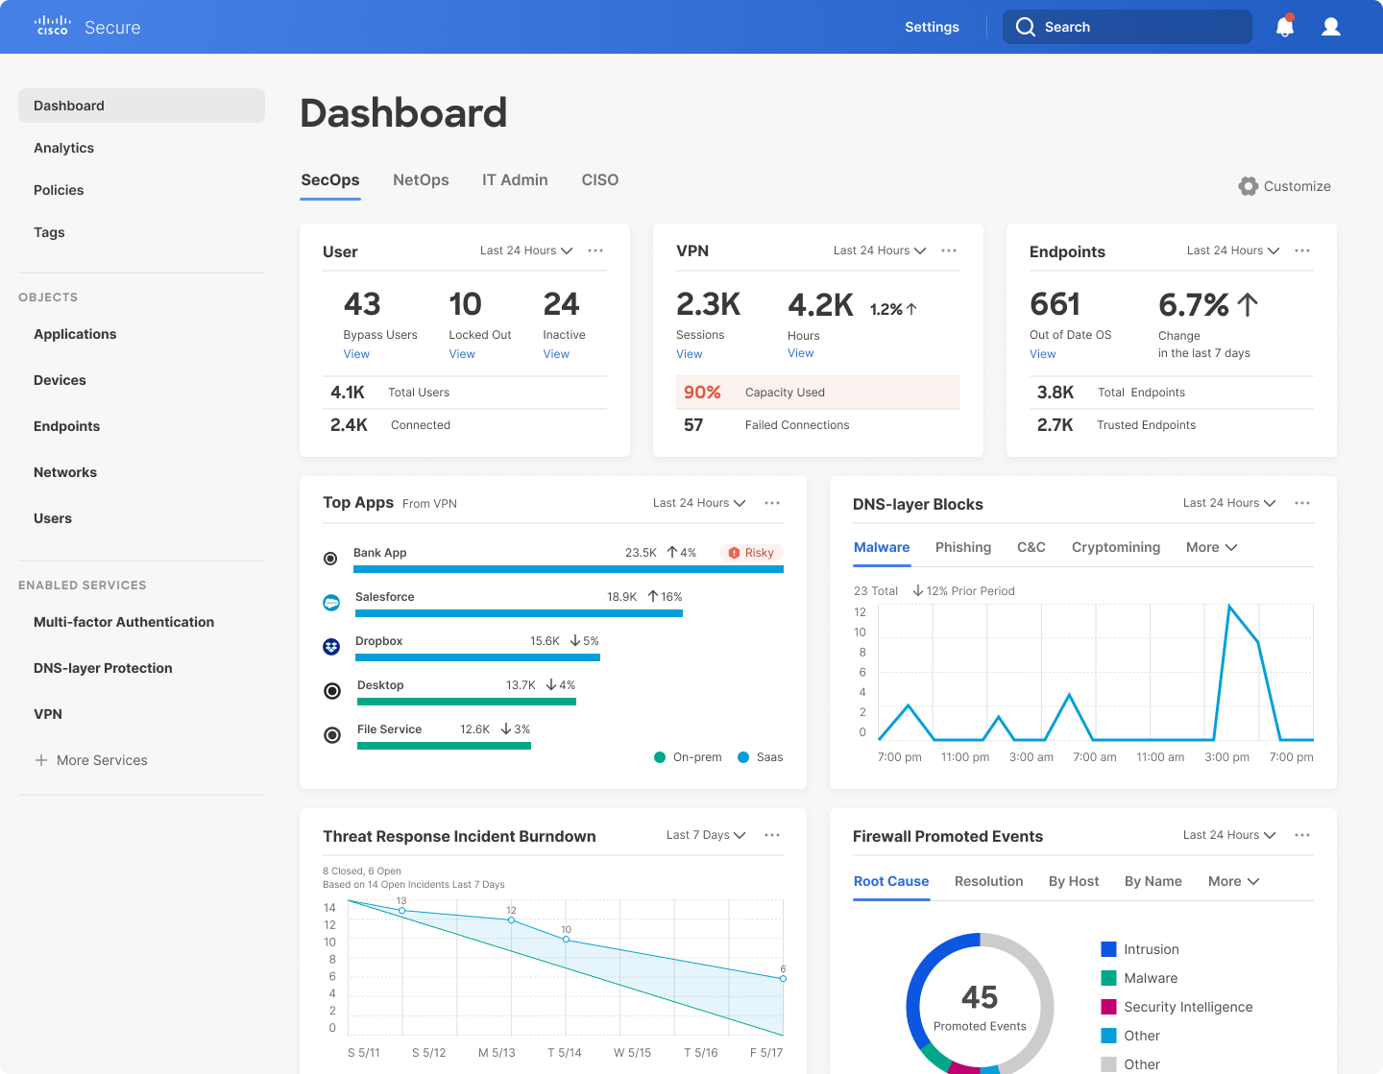This screenshot has width=1383, height=1074.
Task: Open Settings in the header
Action: click(932, 27)
